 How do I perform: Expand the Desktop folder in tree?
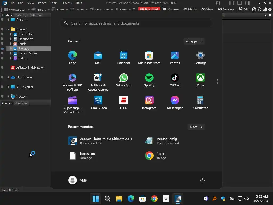(8, 20)
